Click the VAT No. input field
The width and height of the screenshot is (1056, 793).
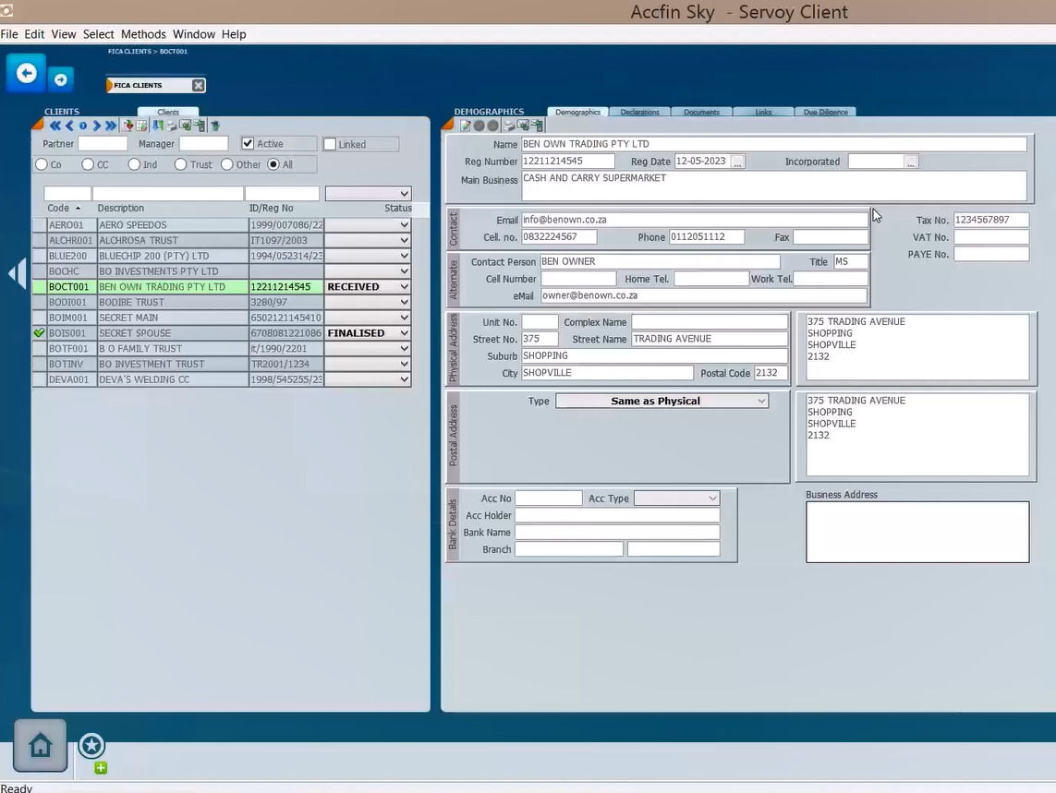click(x=990, y=237)
